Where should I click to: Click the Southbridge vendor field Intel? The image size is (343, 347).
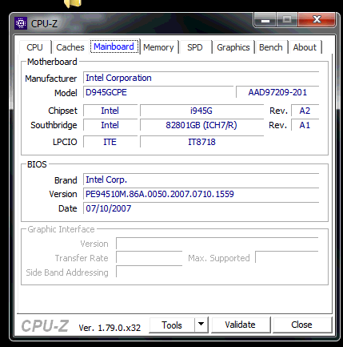coord(110,125)
